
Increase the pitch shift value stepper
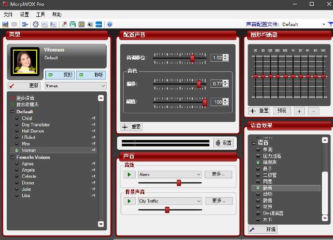coord(225,56)
